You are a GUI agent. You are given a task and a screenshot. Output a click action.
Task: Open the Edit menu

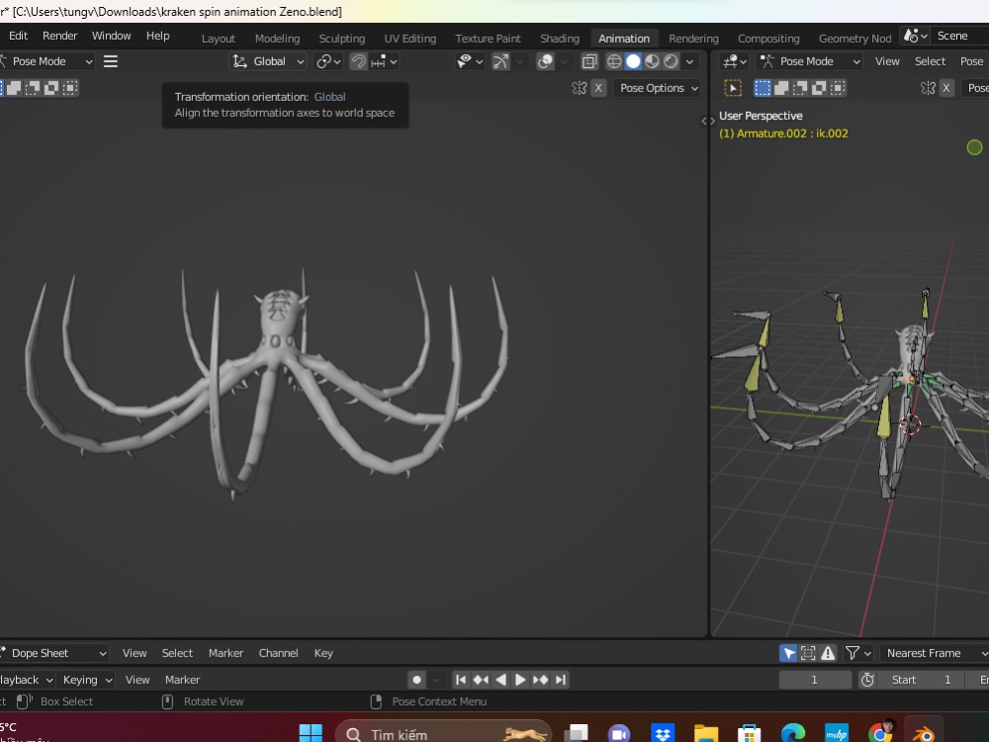pyautogui.click(x=18, y=36)
